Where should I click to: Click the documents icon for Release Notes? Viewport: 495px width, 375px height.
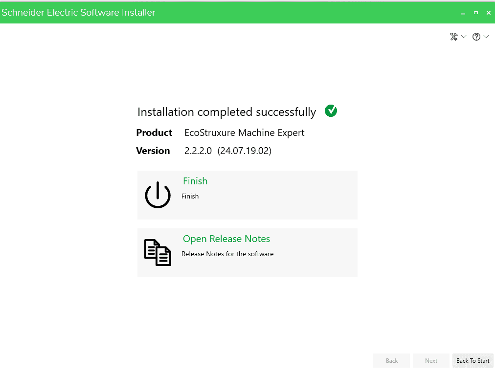(157, 252)
